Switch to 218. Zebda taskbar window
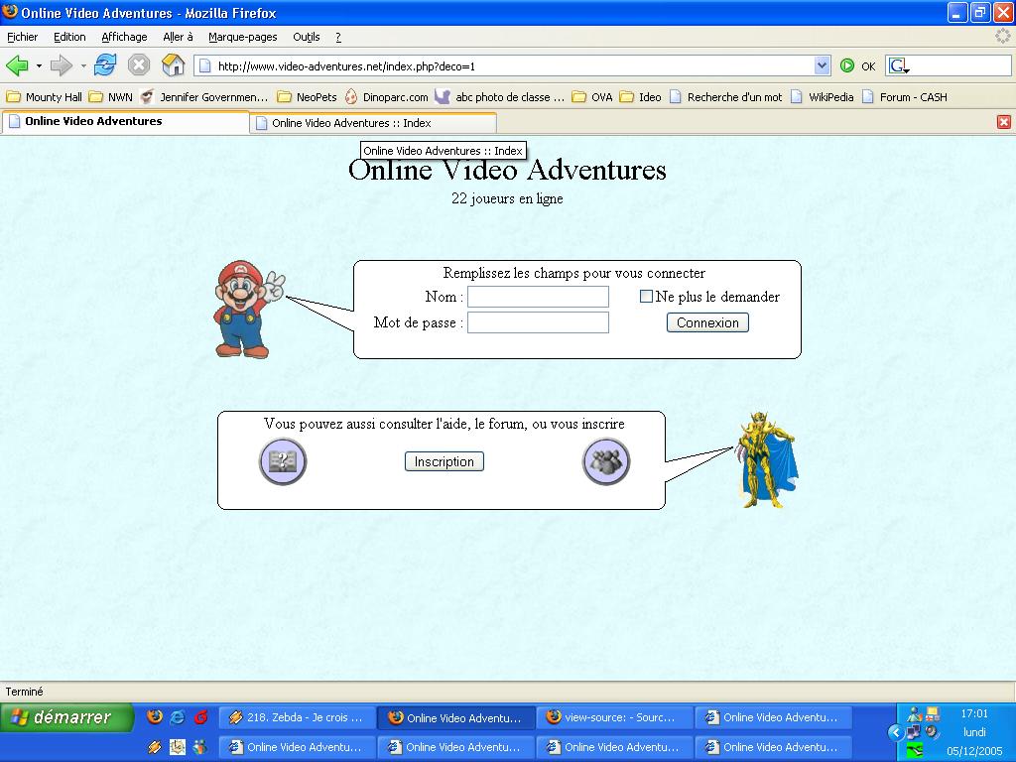 [296, 717]
